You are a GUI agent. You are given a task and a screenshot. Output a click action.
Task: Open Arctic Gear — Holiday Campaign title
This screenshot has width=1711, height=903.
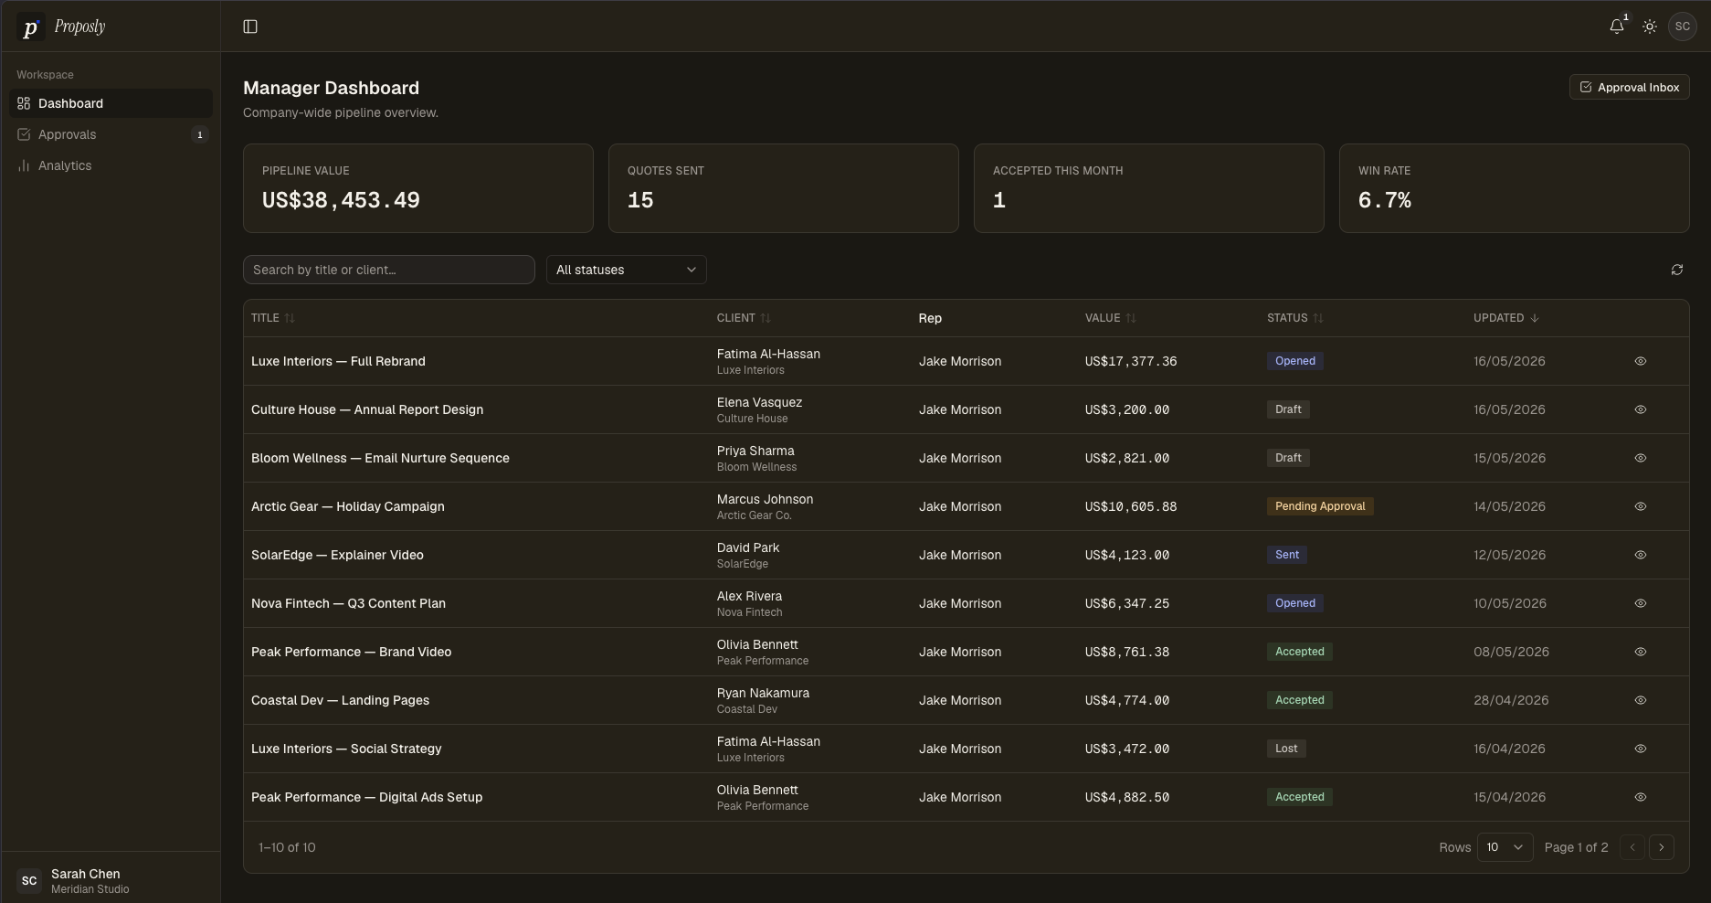click(x=348, y=506)
